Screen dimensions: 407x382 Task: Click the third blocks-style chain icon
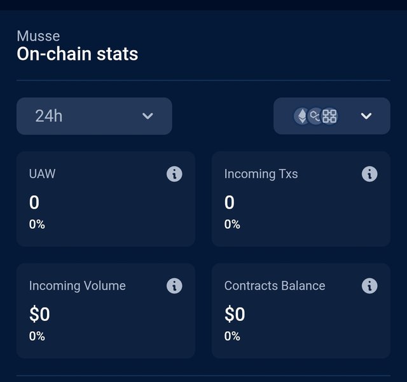(329, 116)
